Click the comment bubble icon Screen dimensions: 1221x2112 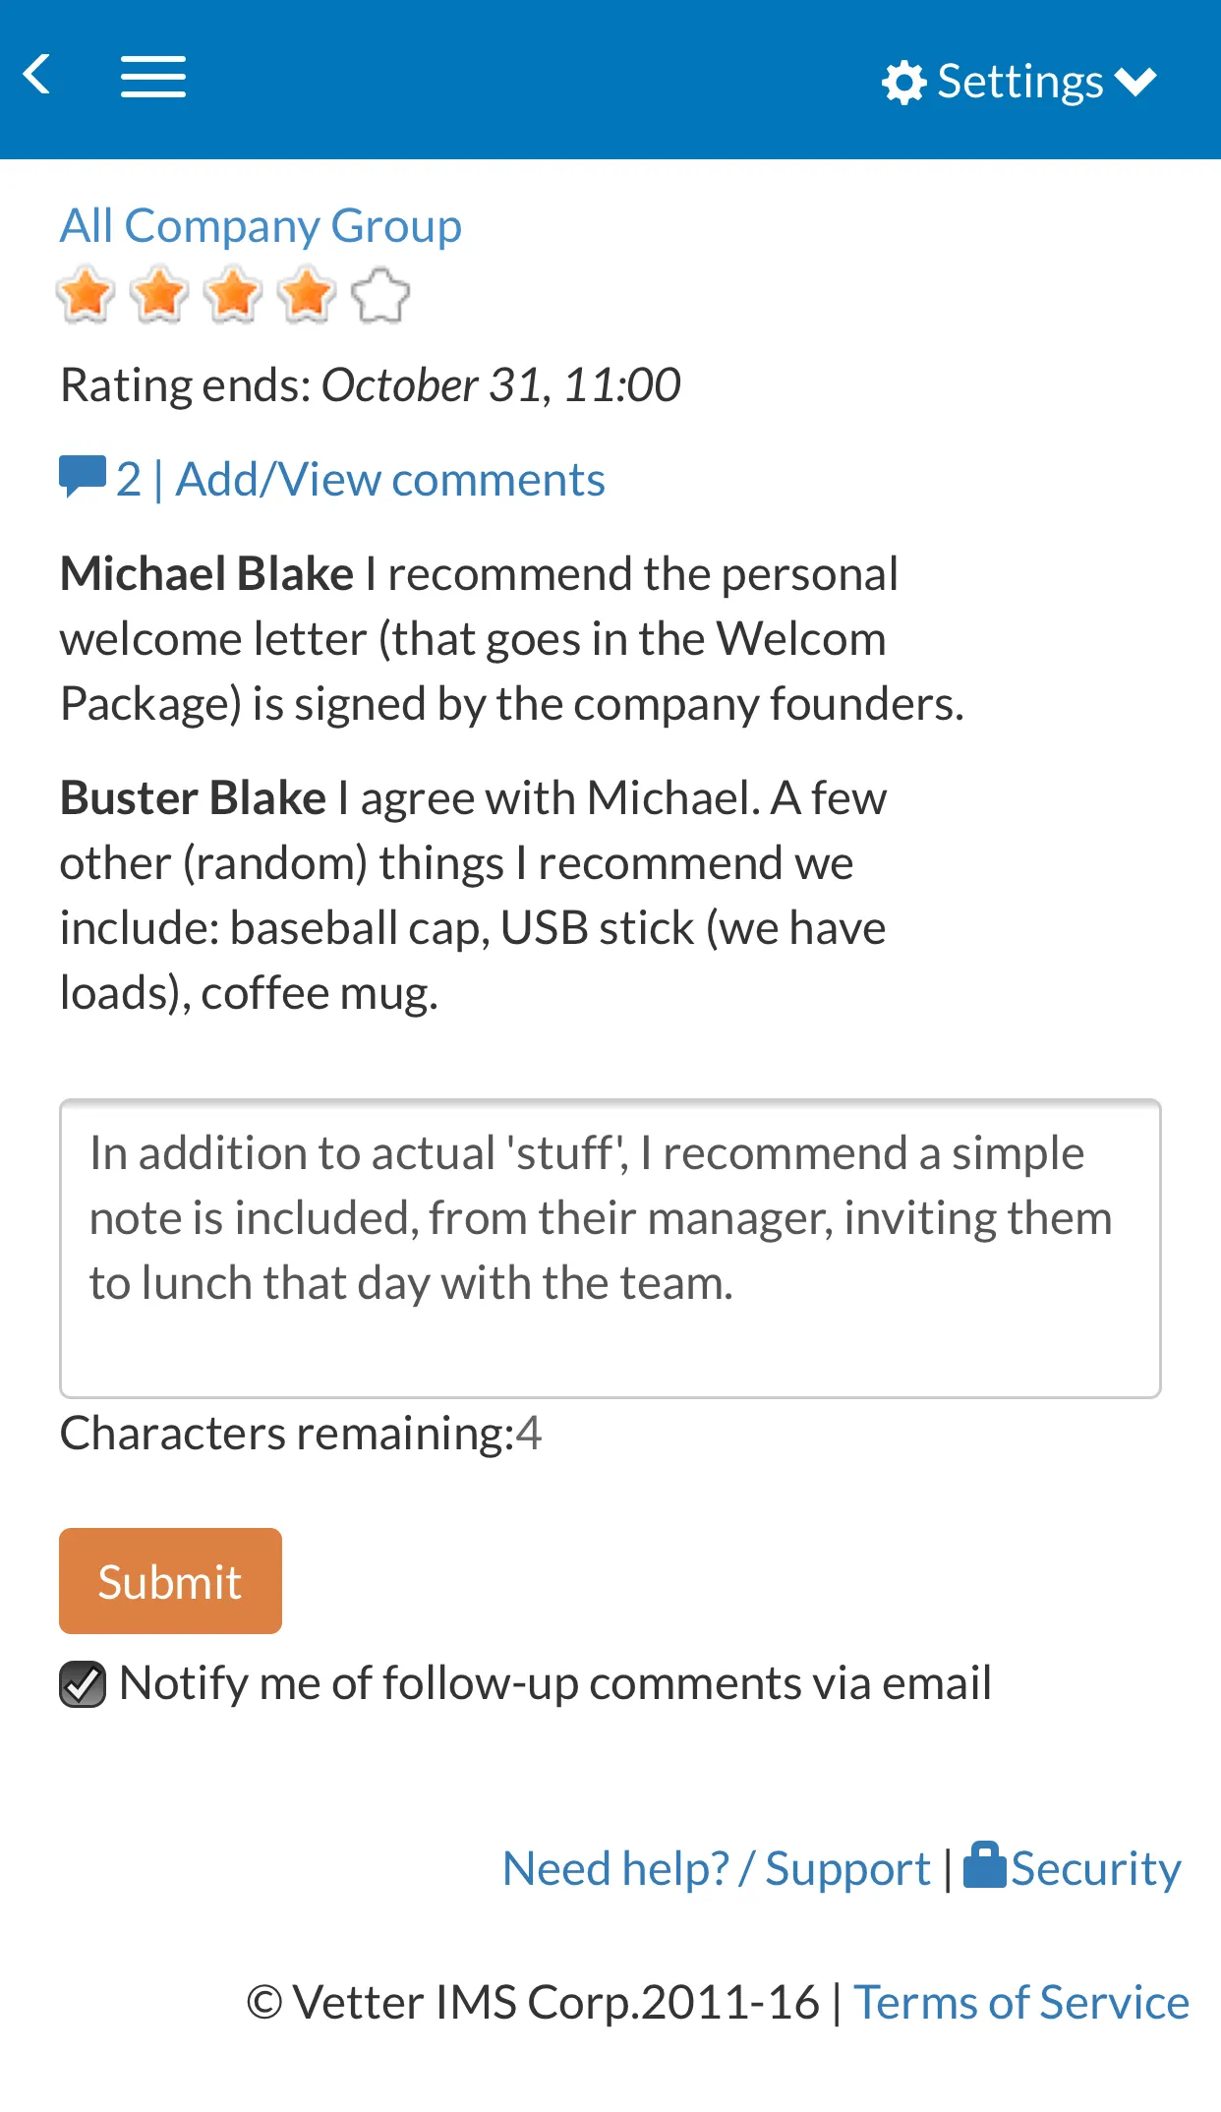(x=82, y=478)
